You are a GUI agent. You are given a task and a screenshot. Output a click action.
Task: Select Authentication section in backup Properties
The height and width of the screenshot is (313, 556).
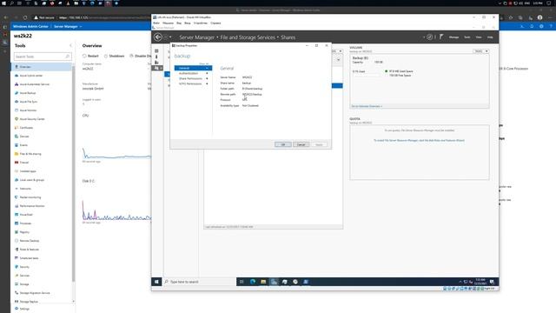coord(193,73)
